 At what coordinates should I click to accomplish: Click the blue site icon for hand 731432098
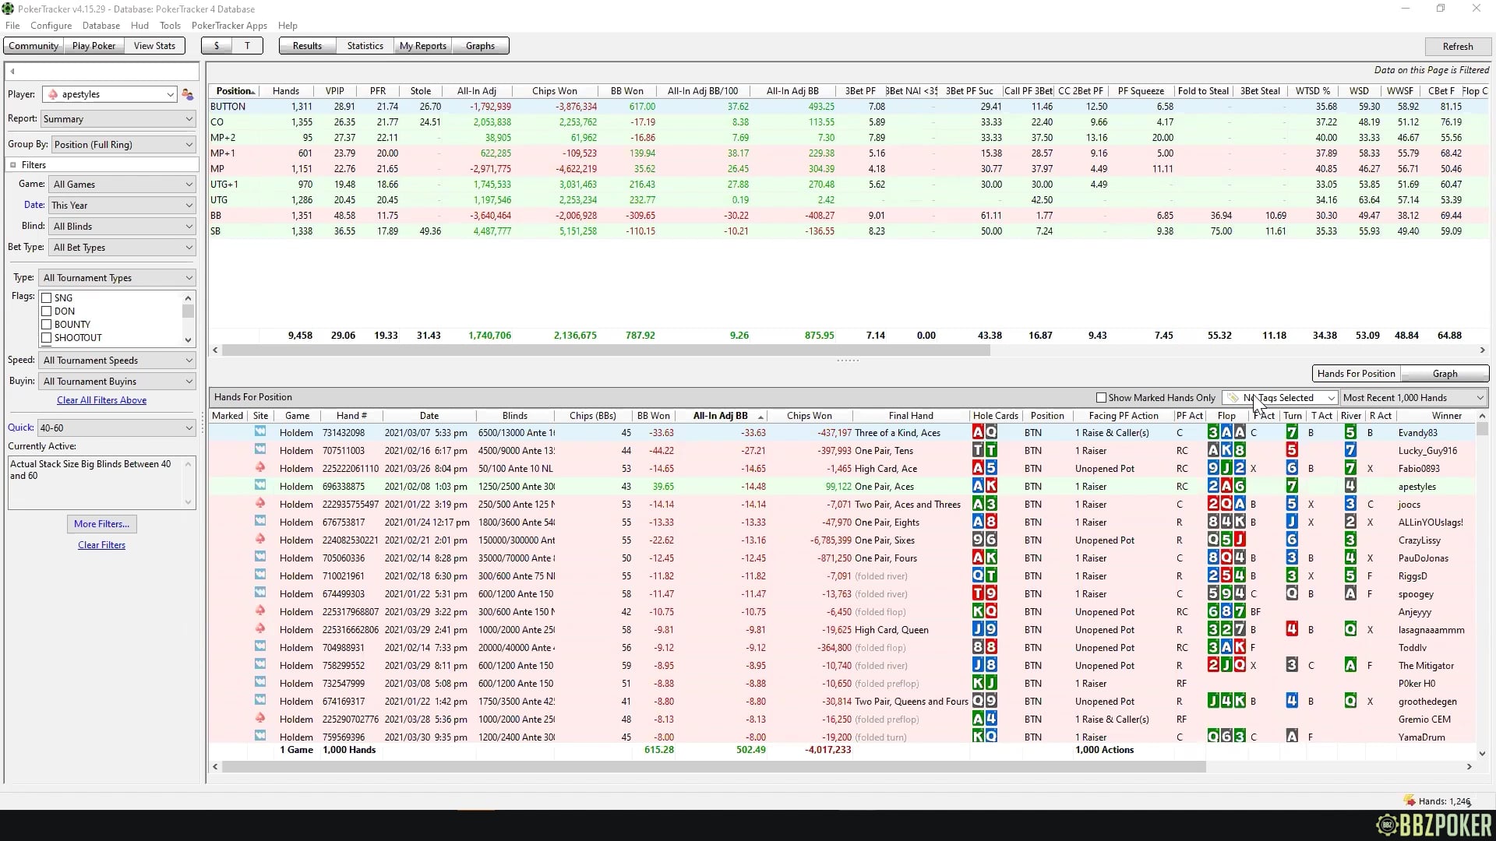click(x=259, y=432)
